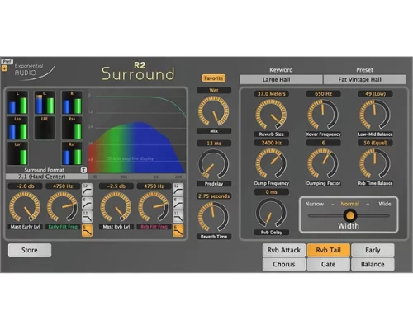Click the 2400 Hz value field
This screenshot has height=330, width=413.
(x=272, y=143)
